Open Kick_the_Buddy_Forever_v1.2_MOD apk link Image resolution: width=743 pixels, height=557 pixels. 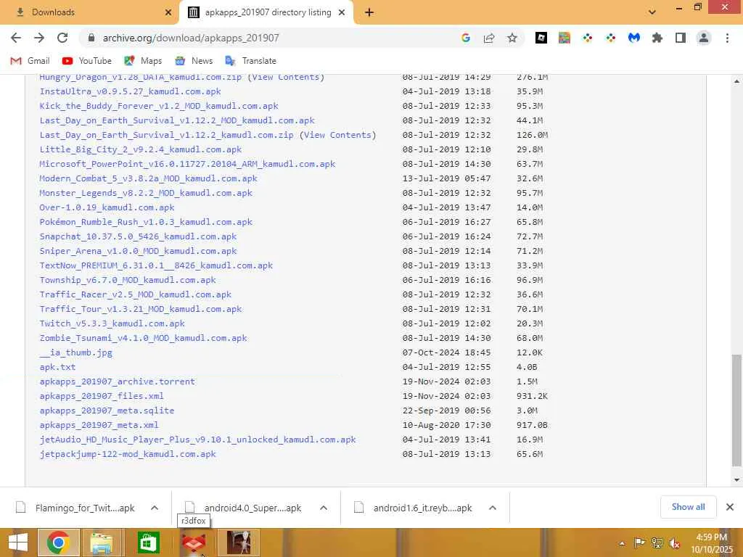click(159, 106)
